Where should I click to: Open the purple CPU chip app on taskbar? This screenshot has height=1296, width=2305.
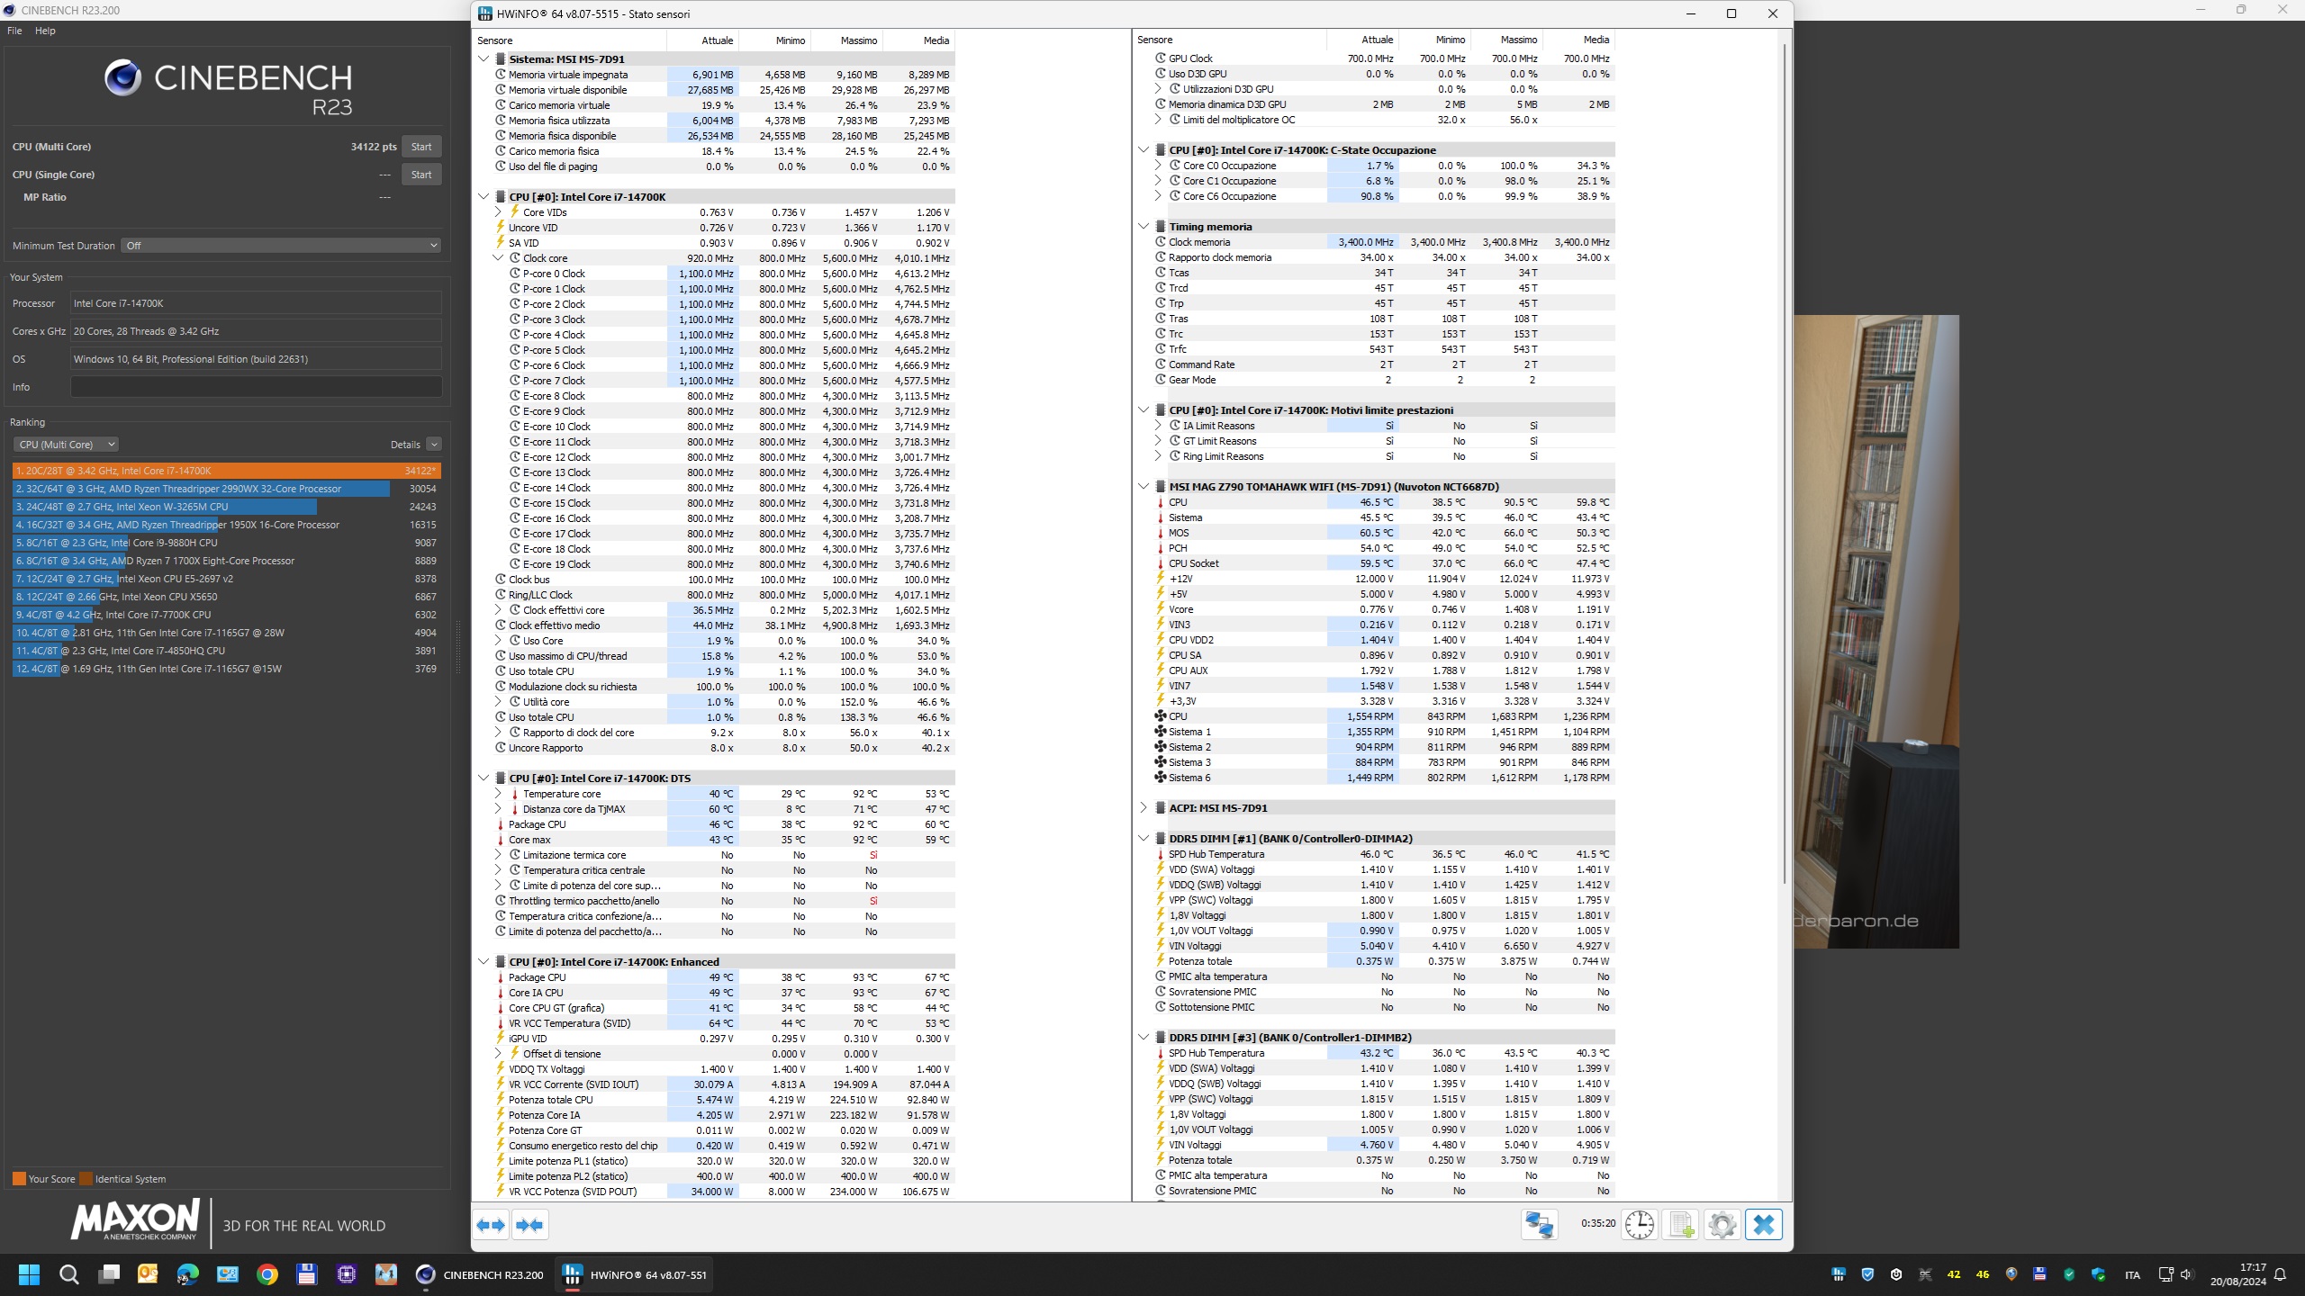(x=346, y=1274)
